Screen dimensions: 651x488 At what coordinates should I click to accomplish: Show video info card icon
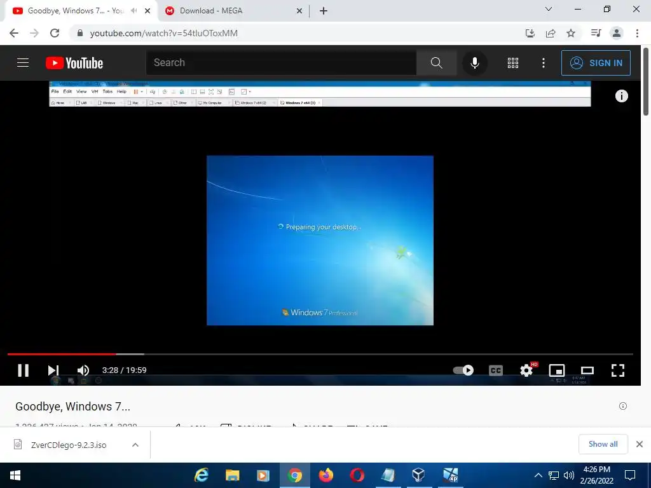click(621, 96)
